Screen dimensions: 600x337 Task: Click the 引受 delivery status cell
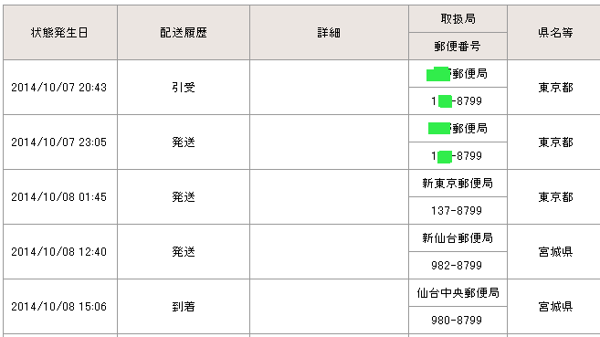point(184,87)
